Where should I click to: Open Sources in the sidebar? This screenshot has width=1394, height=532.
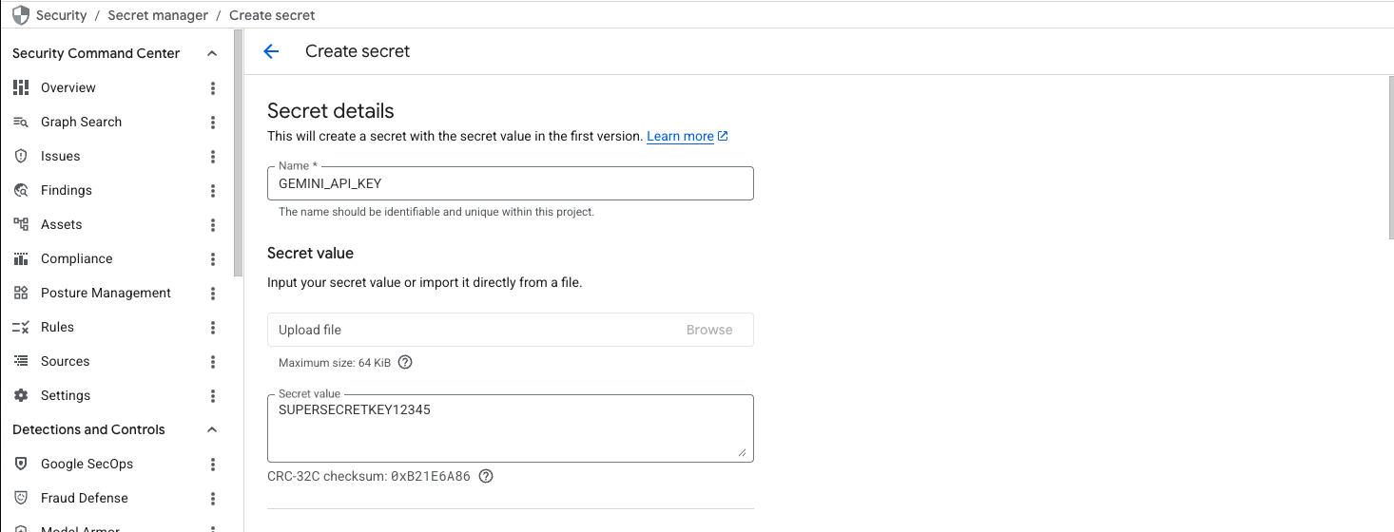65,361
